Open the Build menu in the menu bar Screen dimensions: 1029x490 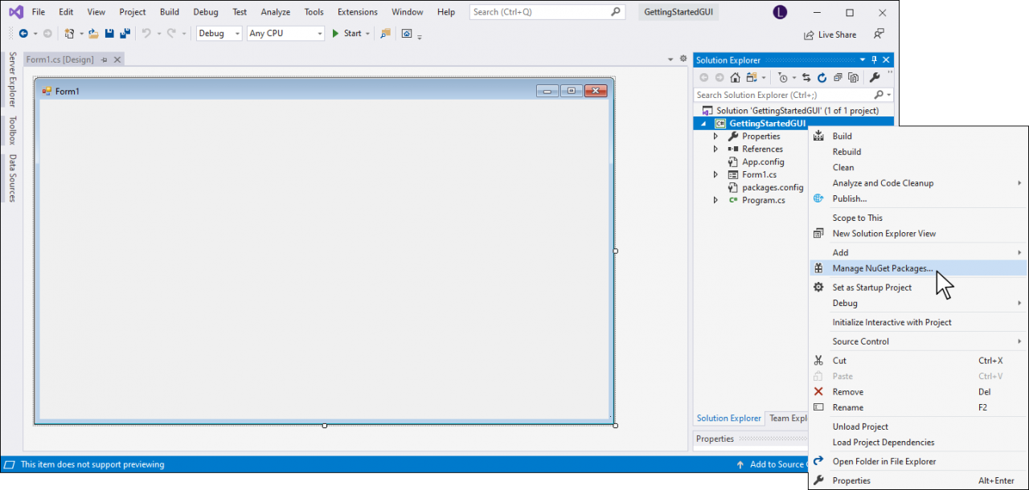tap(170, 12)
